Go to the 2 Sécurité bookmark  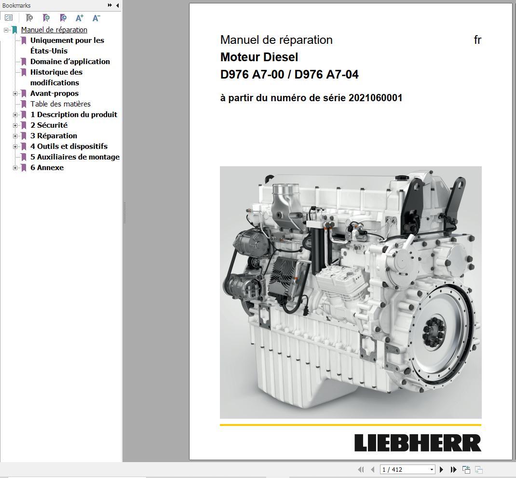[x=49, y=125]
